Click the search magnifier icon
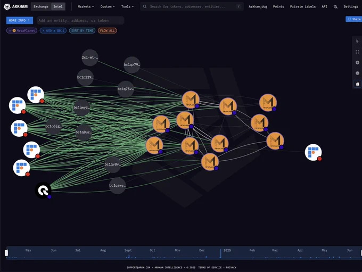362x272 pixels. click(x=144, y=6)
